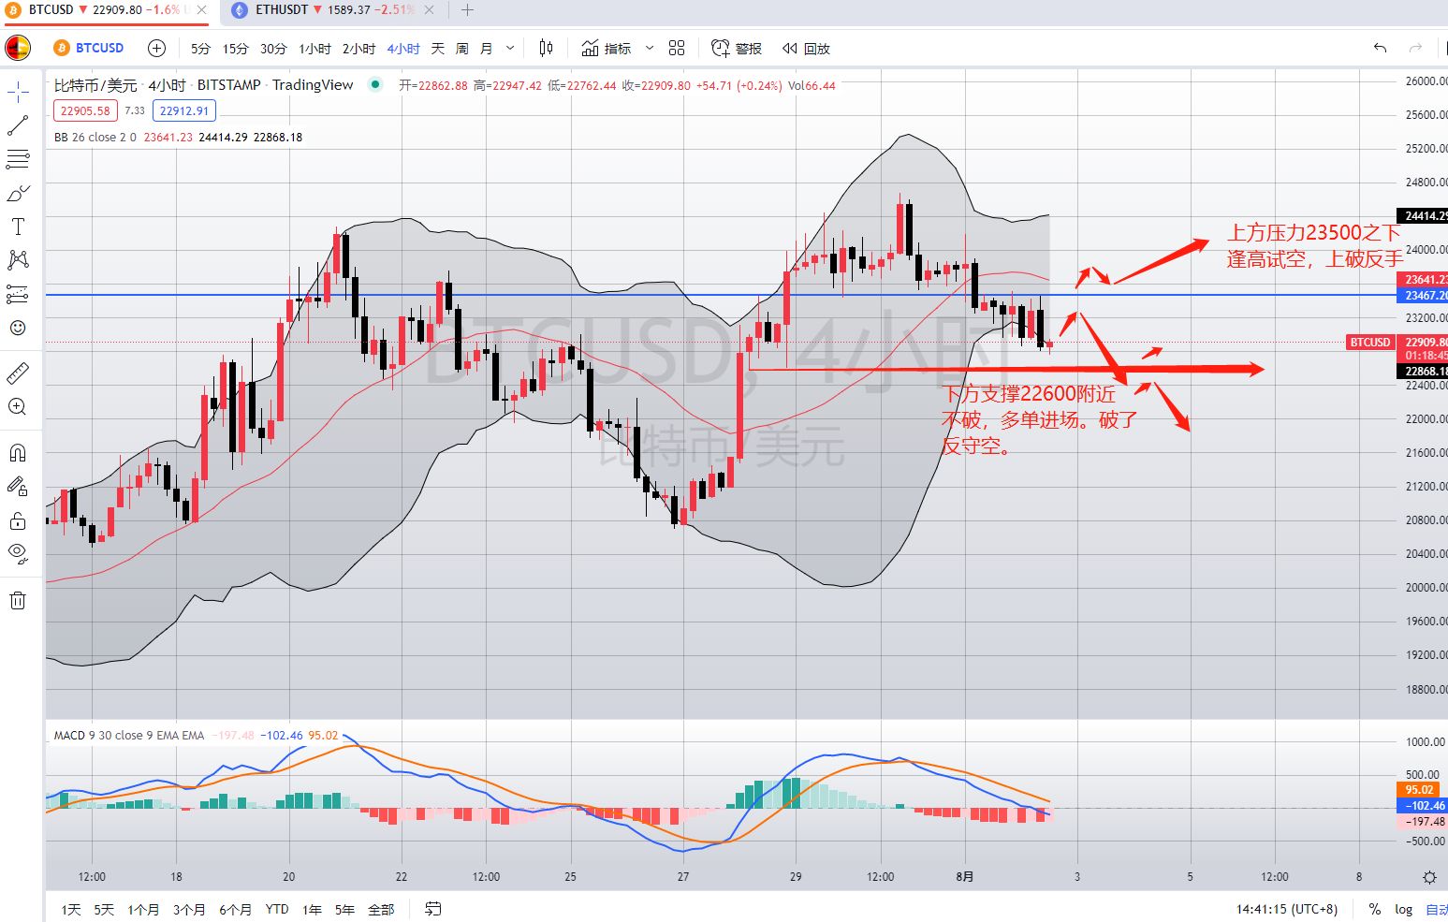This screenshot has width=1448, height=922.
Task: Switch to the 30分 timeframe
Action: [x=273, y=49]
